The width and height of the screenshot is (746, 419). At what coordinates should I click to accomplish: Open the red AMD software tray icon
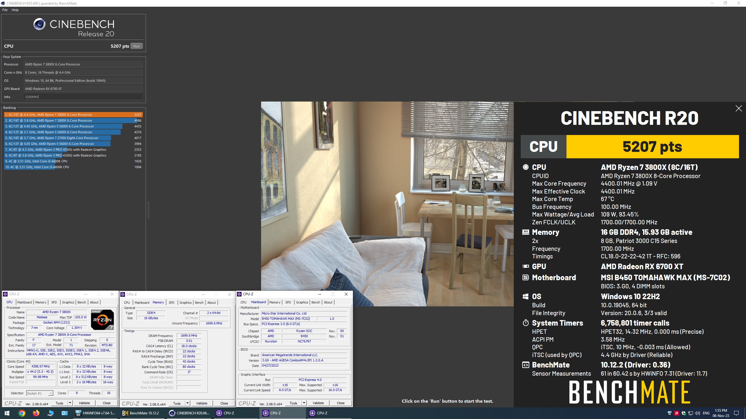click(x=676, y=413)
